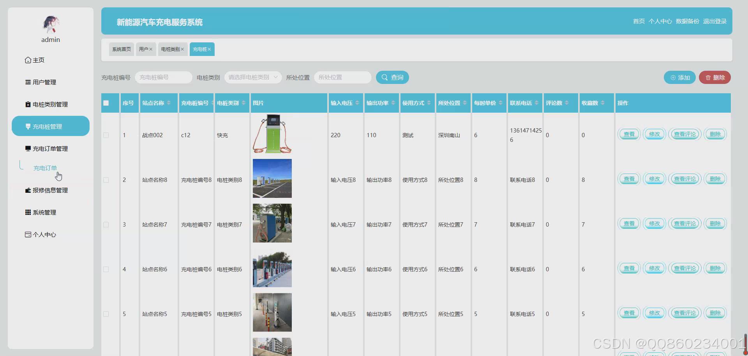
Task: Switch to 系统首页 tab
Action: pyautogui.click(x=122, y=49)
